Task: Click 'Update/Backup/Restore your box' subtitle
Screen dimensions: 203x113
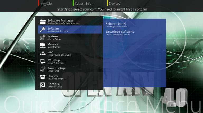Action: click(63, 23)
